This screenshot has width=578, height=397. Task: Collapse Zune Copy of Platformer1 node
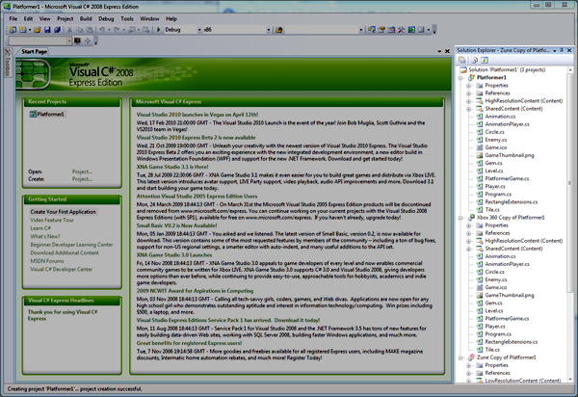point(460,357)
